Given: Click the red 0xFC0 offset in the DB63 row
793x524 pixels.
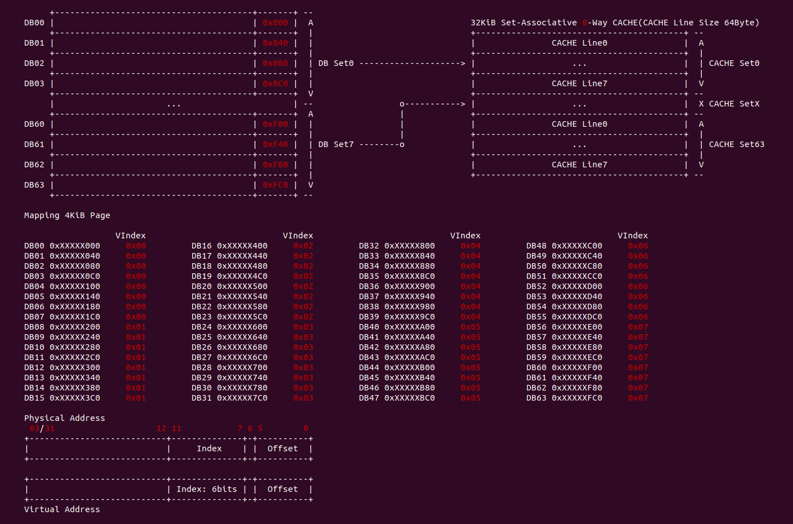Looking at the screenshot, I should 275,185.
